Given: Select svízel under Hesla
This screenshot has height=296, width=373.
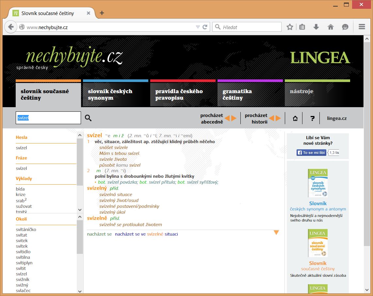Looking at the screenshot, I should pos(22,148).
